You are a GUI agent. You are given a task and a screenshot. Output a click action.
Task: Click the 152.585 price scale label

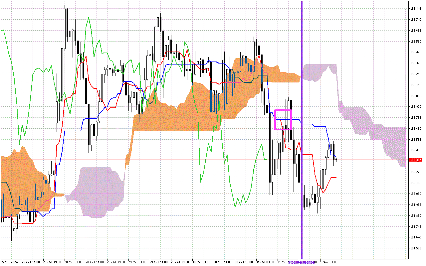pos(416,140)
